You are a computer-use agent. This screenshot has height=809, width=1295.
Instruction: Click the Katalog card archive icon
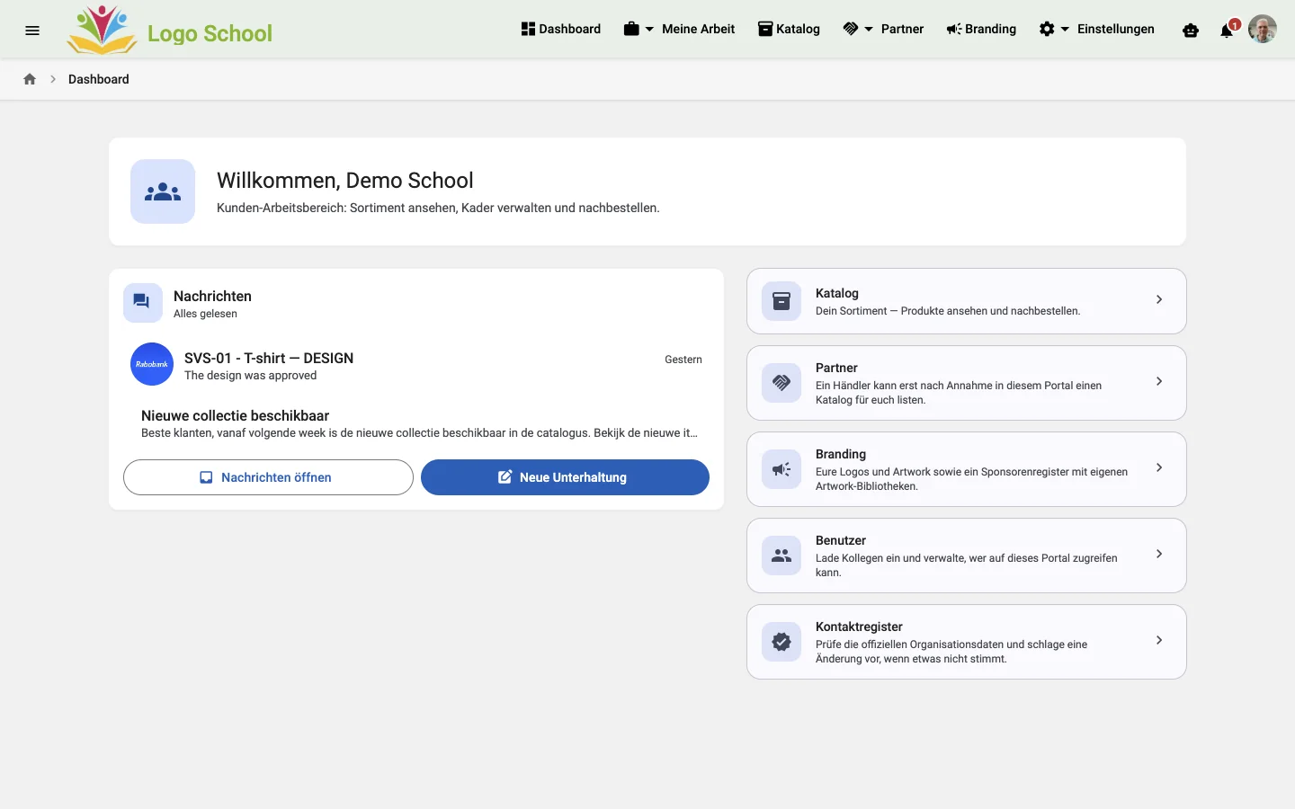tap(781, 301)
